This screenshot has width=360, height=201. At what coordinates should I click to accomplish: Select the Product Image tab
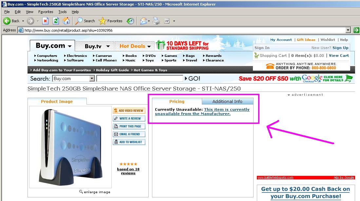[x=57, y=101]
